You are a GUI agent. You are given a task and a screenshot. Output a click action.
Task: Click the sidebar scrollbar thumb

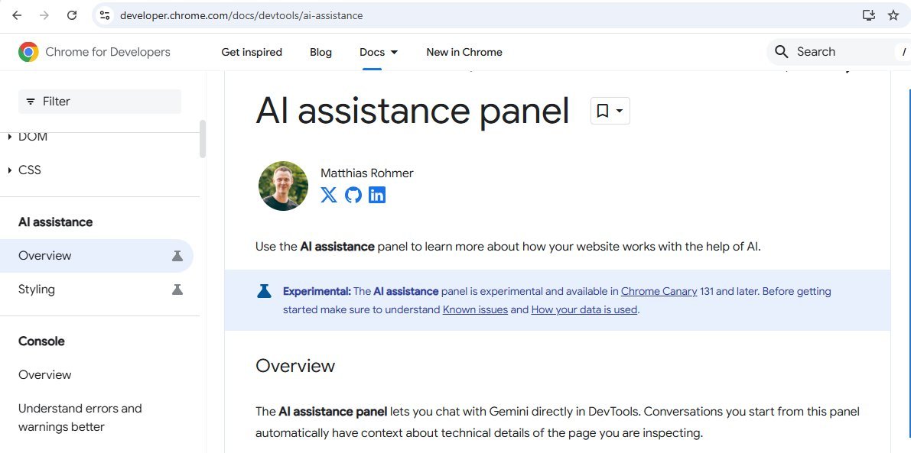(203, 139)
